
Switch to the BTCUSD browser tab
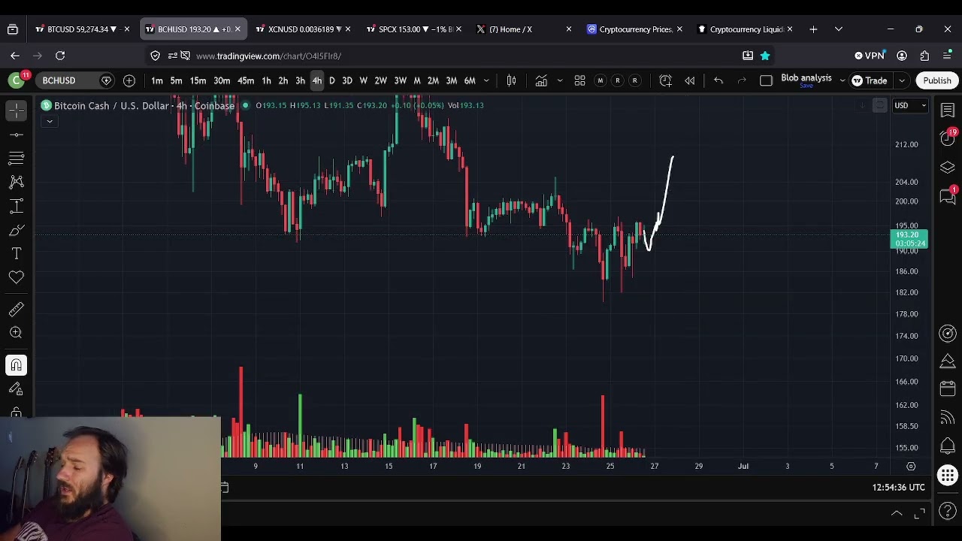pos(81,29)
